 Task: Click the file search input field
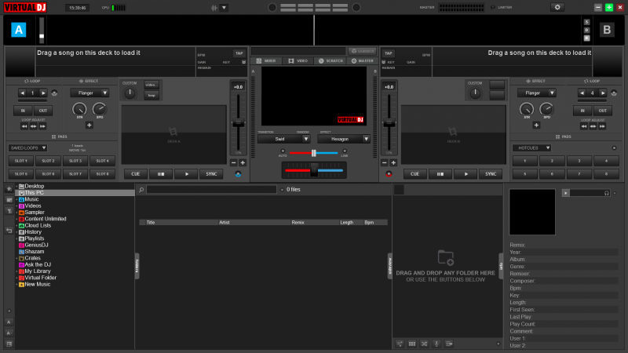click(211, 190)
